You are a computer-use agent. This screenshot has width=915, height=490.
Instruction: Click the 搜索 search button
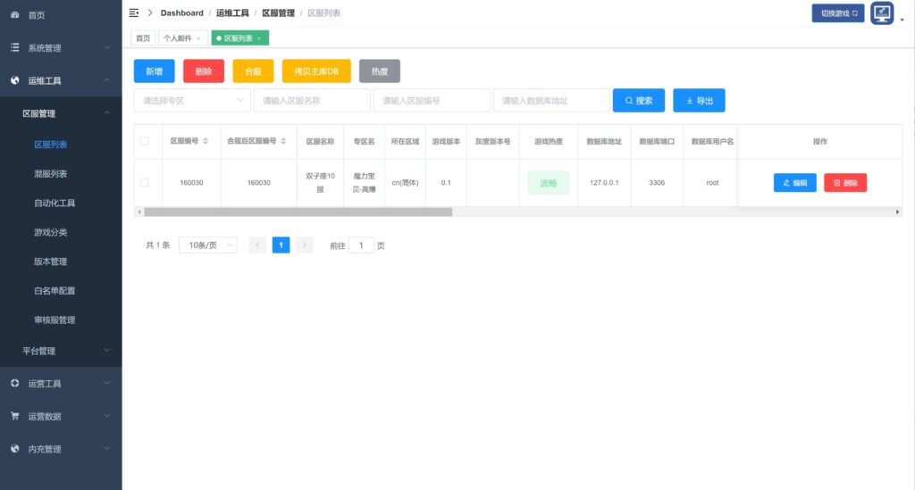[x=638, y=100]
